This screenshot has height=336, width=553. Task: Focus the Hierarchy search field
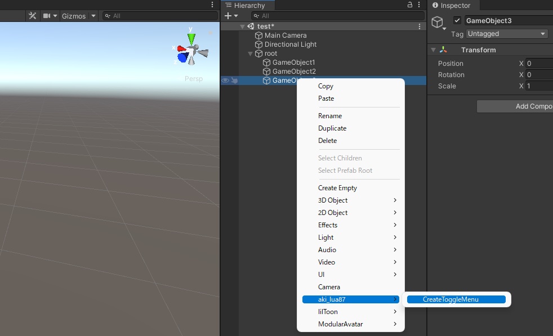(x=337, y=16)
